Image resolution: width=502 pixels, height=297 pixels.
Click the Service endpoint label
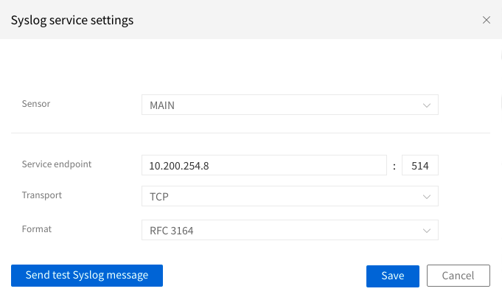pos(57,164)
